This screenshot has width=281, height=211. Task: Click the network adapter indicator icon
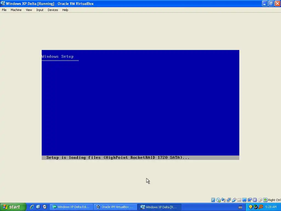[229, 200]
